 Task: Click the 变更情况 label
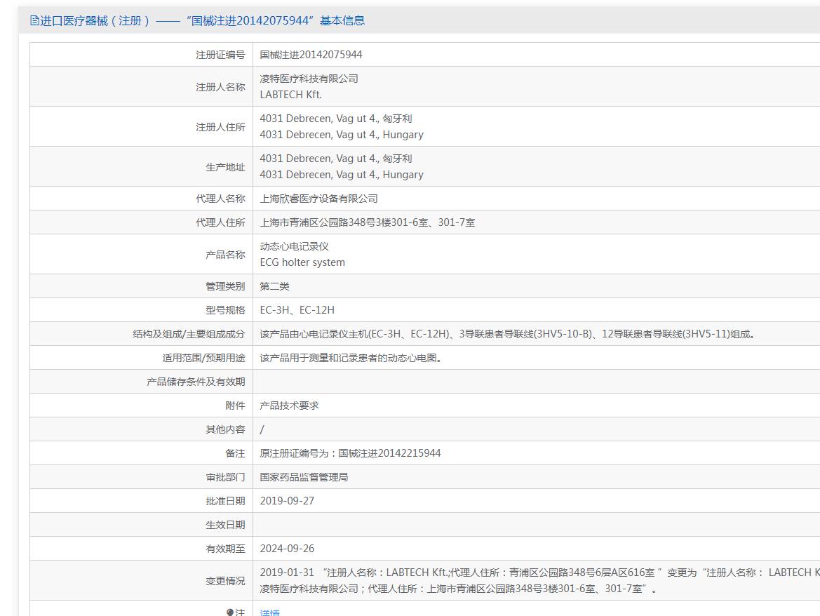coord(225,581)
